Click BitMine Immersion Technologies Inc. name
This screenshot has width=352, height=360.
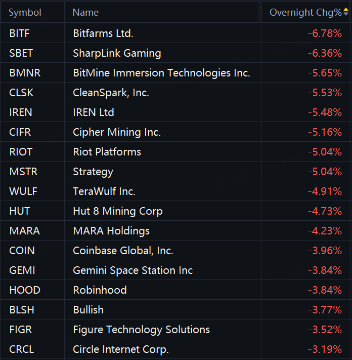pos(161,73)
